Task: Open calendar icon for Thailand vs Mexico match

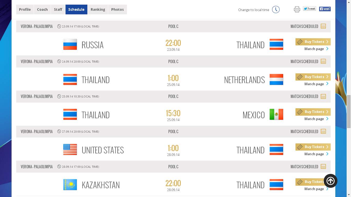Action: pos(323,96)
